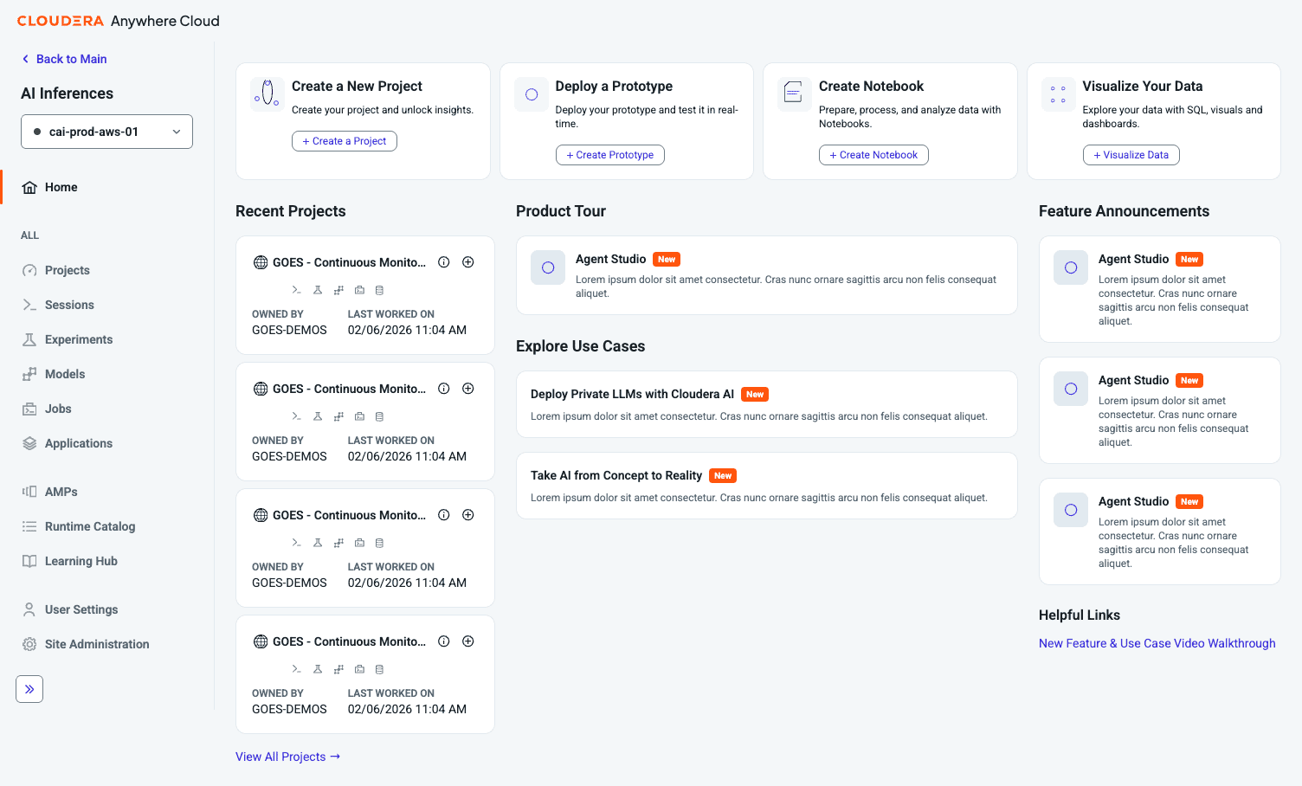Open info icon on first GOES project card
The width and height of the screenshot is (1302, 786).
[444, 262]
